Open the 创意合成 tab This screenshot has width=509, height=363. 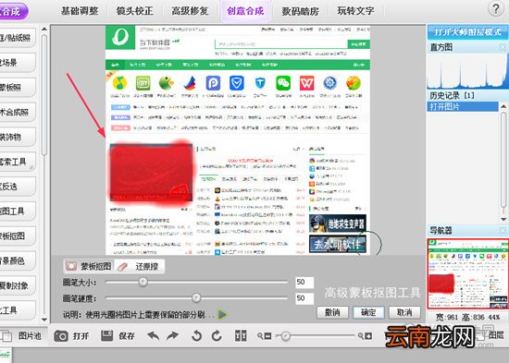245,11
